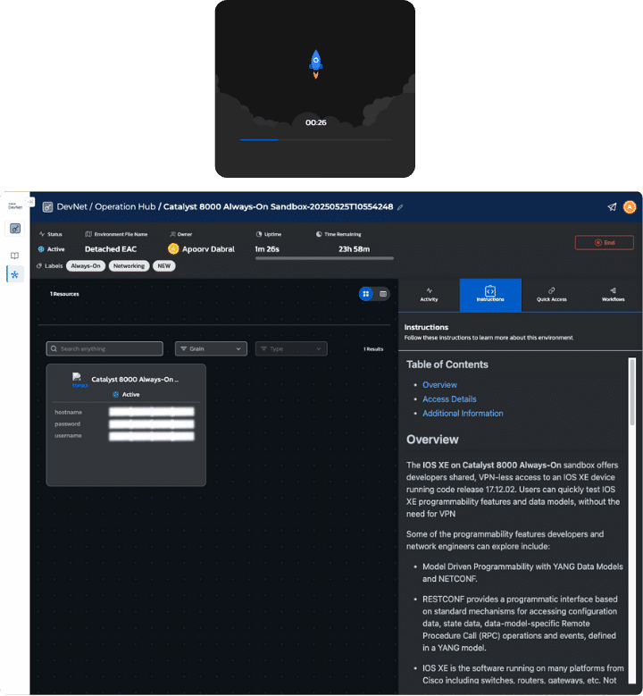This screenshot has height=696, width=643.
Task: Switch to table view of resources
Action: point(383,294)
